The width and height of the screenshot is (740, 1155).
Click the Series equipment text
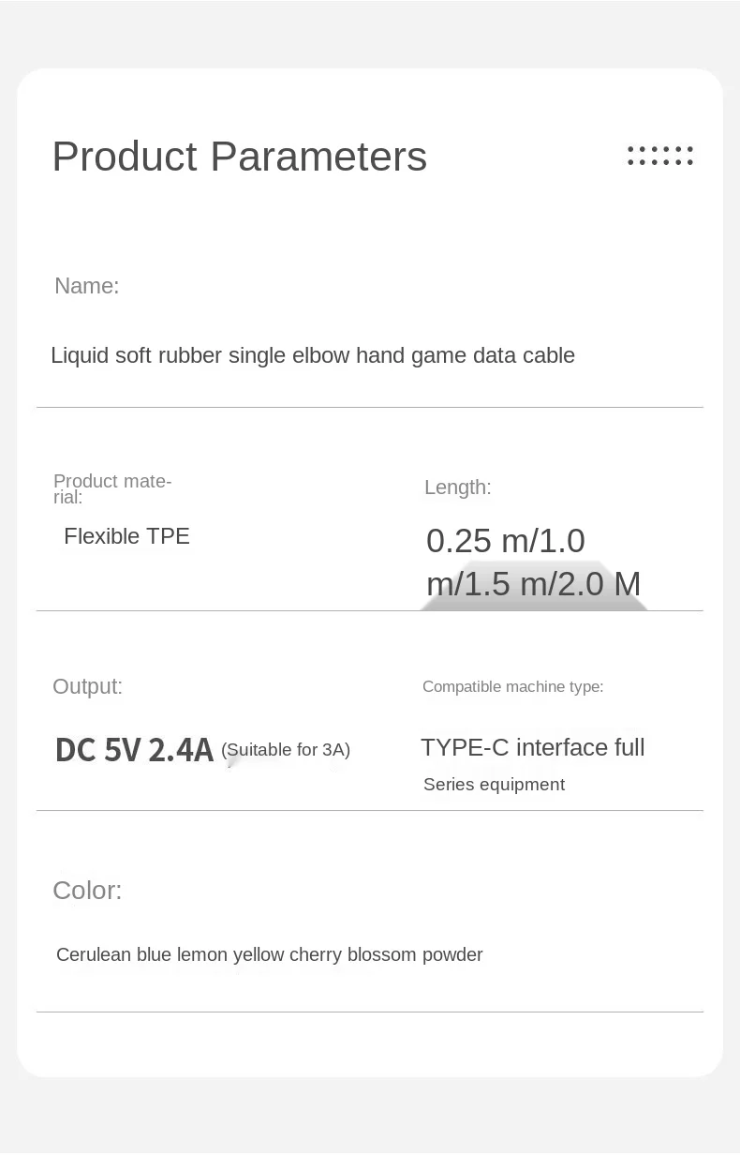[494, 785]
